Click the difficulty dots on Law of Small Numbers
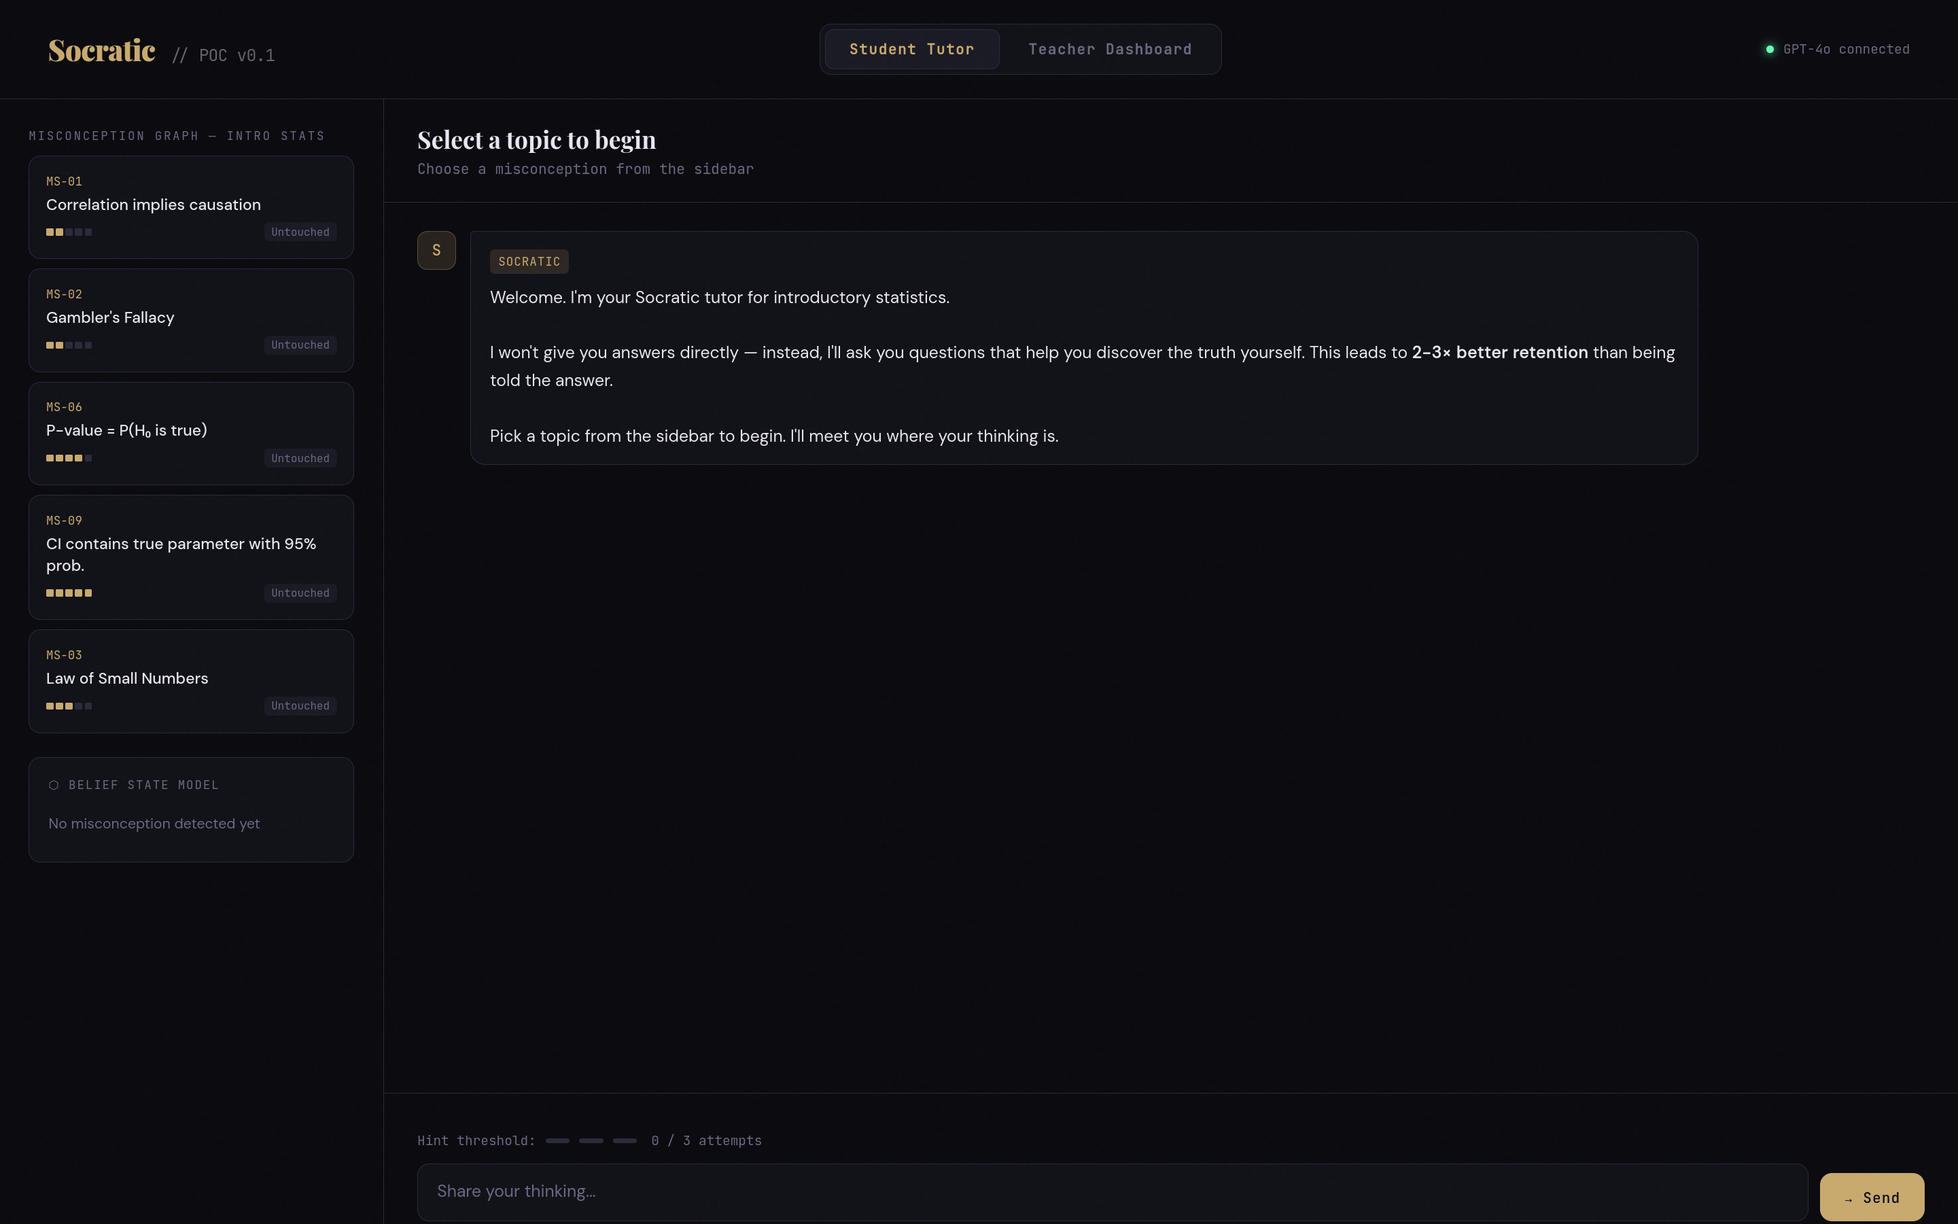 coord(69,706)
